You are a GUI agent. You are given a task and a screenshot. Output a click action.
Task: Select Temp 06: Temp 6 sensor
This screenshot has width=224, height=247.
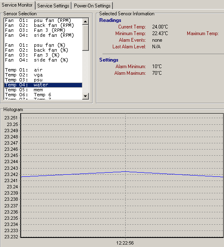click(x=43, y=95)
